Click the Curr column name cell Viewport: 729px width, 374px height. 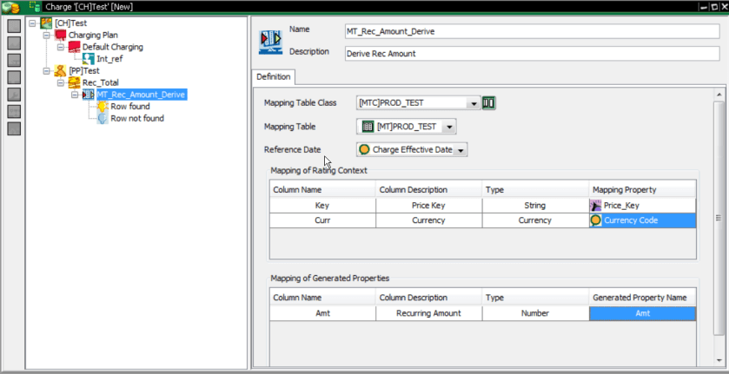[x=322, y=220]
